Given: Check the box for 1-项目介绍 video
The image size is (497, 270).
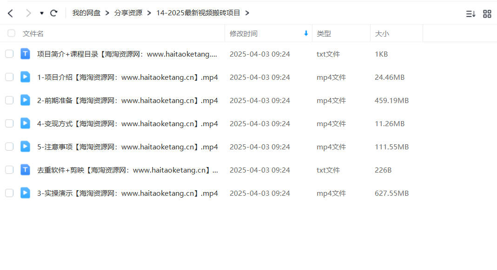Looking at the screenshot, I should [9, 77].
